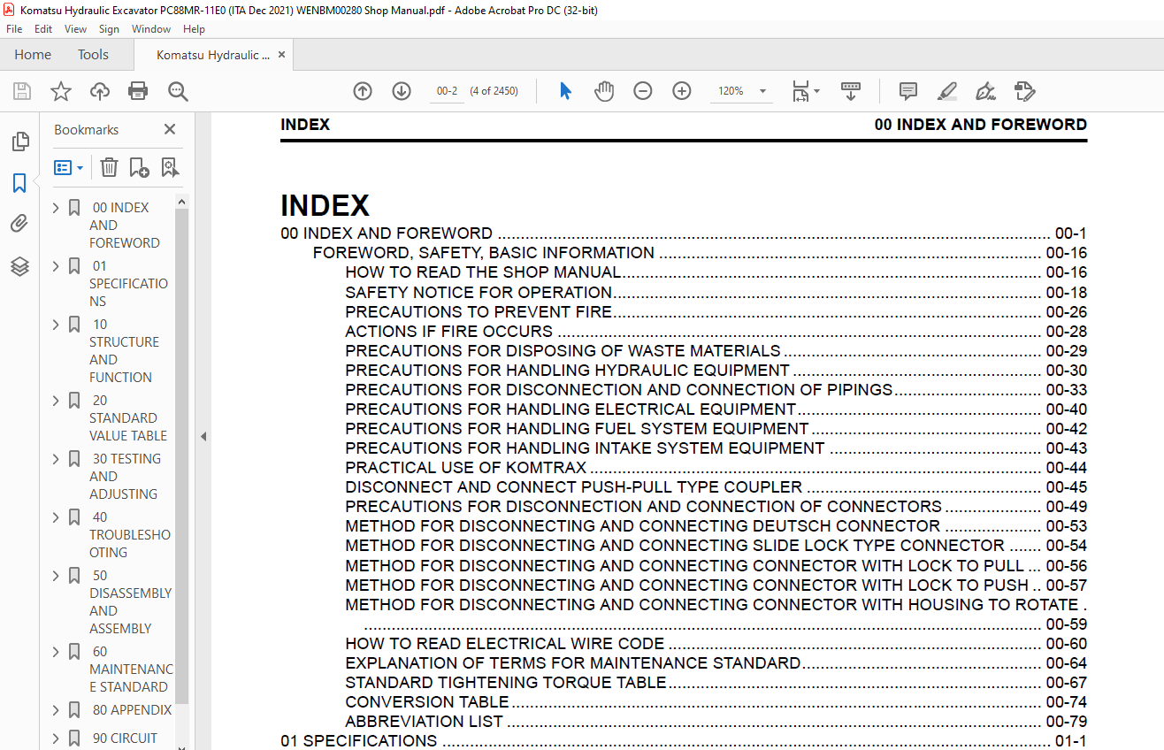1164x750 pixels.
Task: Click the CONVERSION TABLE index entry
Action: pos(427,701)
